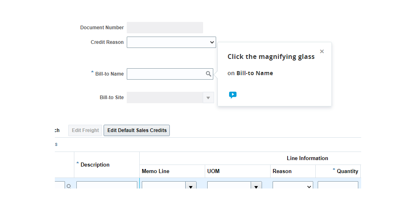Close the magnifying glass hint popup

pos(322,52)
